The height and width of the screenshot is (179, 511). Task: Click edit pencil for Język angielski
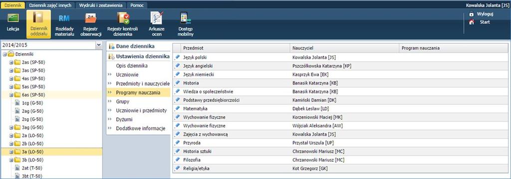point(177,66)
